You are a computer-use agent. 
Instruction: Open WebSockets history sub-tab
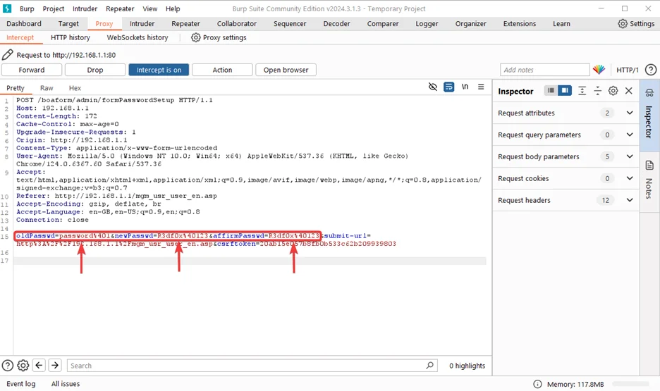click(x=137, y=37)
